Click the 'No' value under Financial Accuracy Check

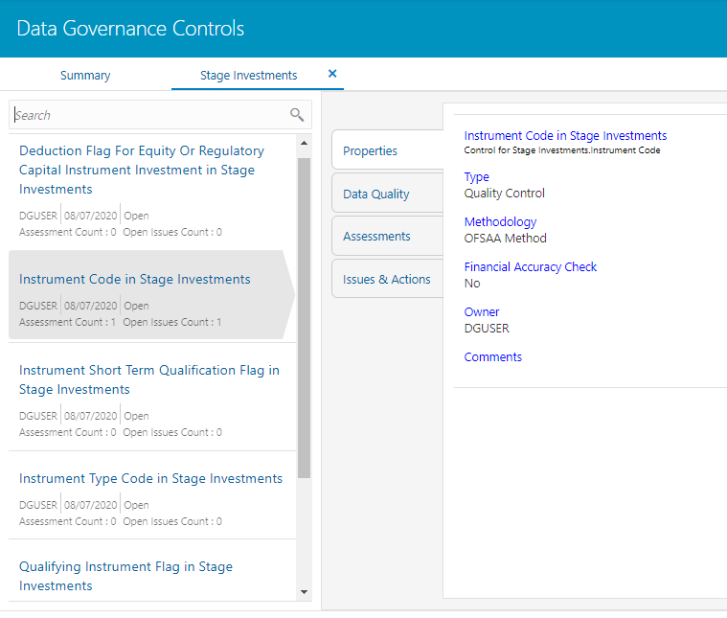(x=472, y=283)
